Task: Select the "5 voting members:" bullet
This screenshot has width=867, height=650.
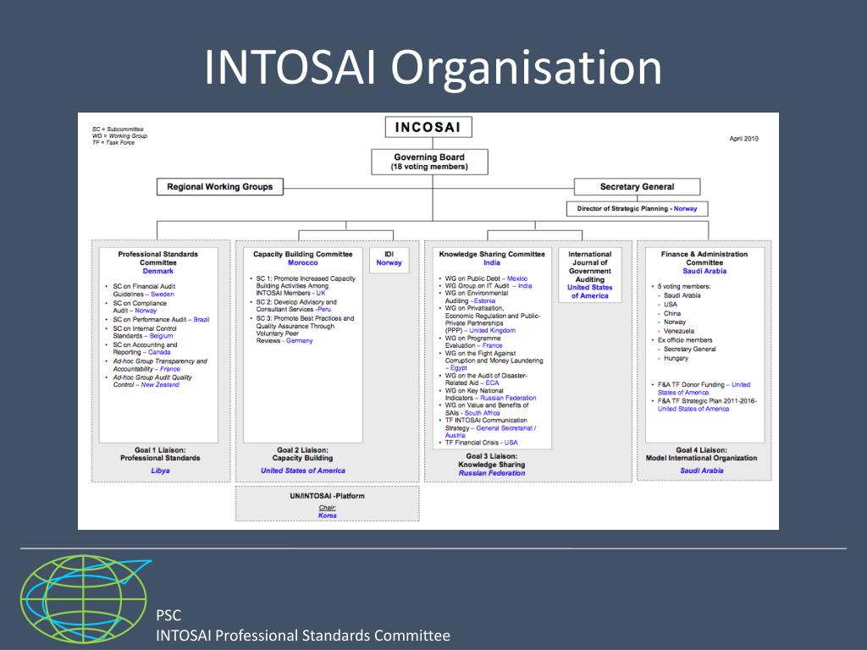Action: pyautogui.click(x=683, y=286)
